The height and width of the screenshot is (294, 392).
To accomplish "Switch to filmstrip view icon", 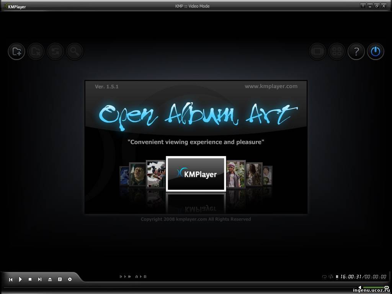I will pyautogui.click(x=317, y=51).
